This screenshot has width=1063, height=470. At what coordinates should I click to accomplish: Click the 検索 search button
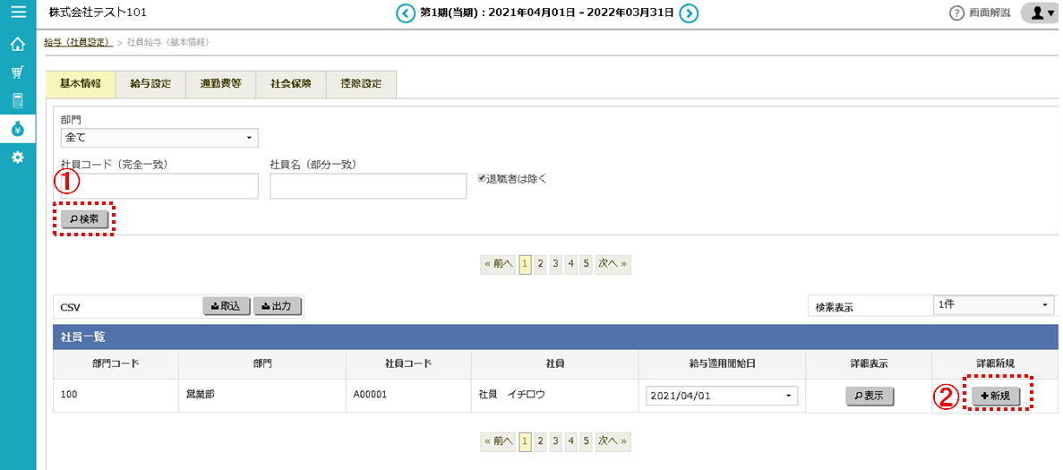(x=84, y=218)
